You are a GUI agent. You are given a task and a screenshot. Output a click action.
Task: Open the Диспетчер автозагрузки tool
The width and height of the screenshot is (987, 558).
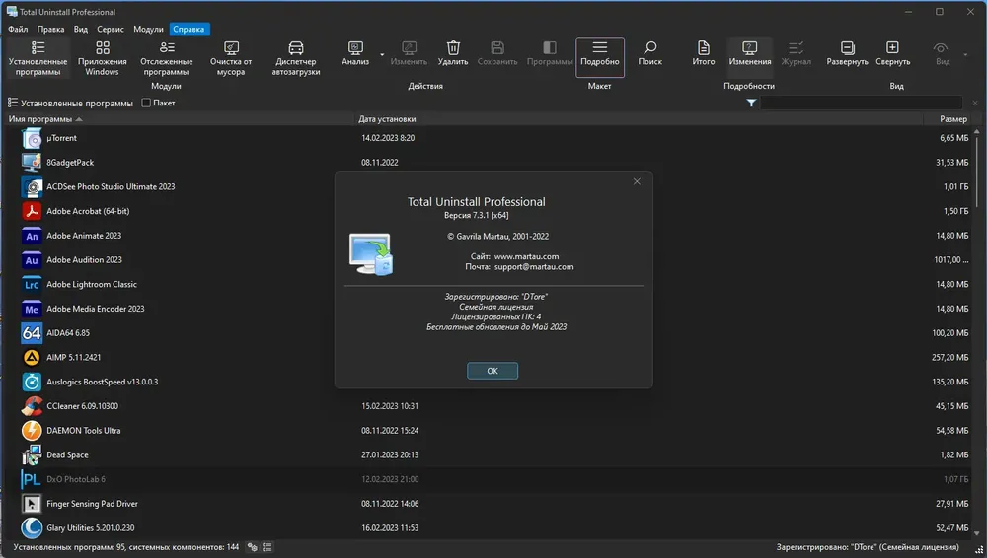pos(296,58)
